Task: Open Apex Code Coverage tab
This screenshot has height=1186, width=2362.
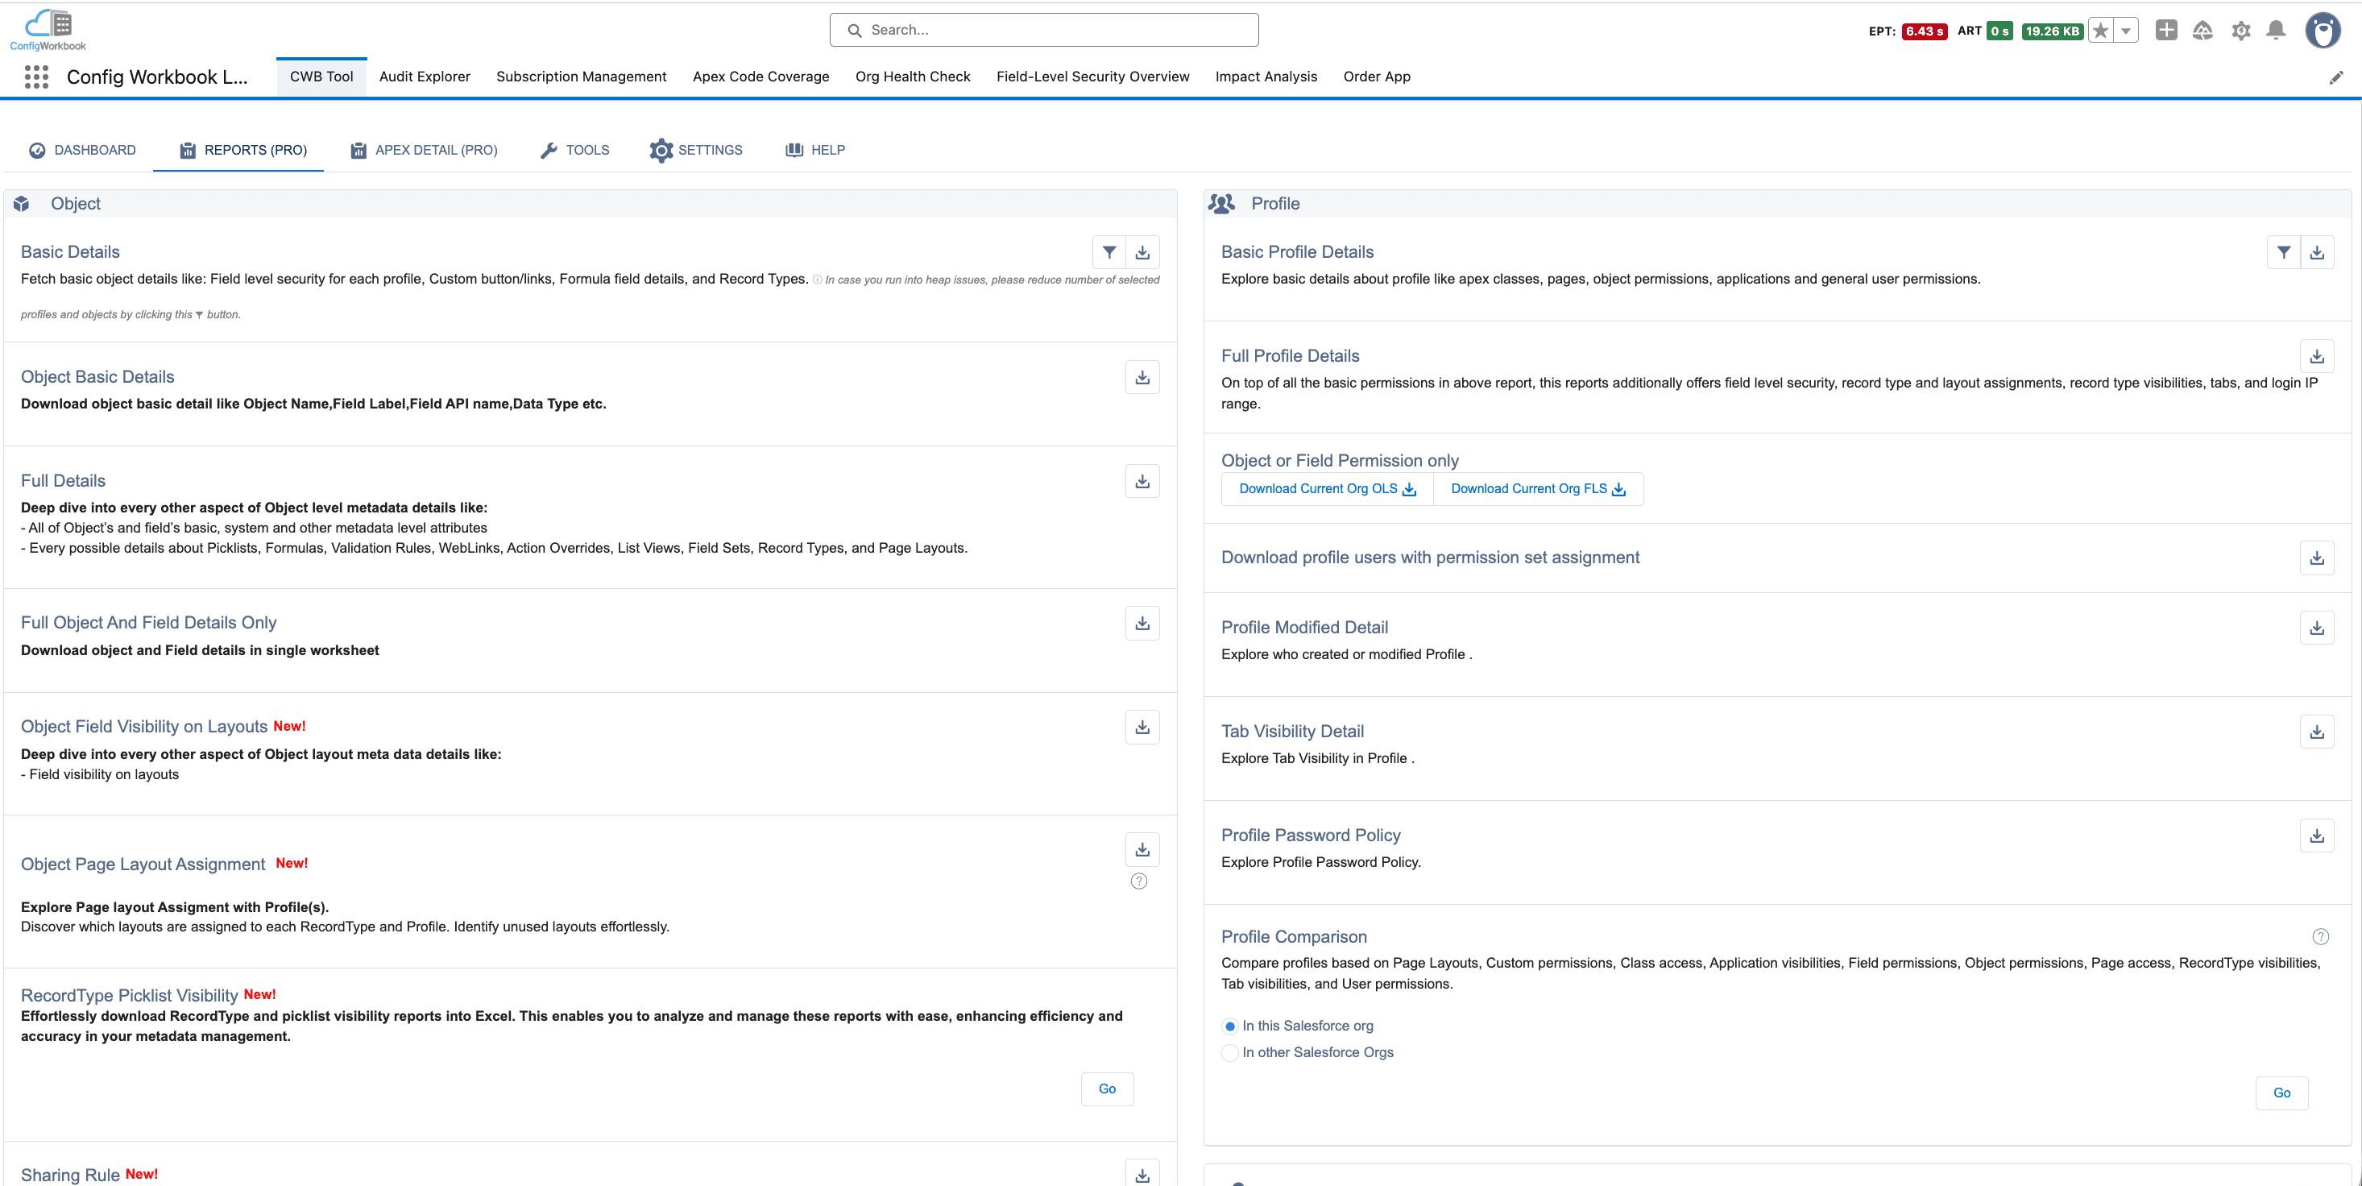Action: click(x=761, y=77)
